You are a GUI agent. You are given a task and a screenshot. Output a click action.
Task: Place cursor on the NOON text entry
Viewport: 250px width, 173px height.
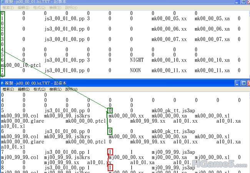click(135, 70)
